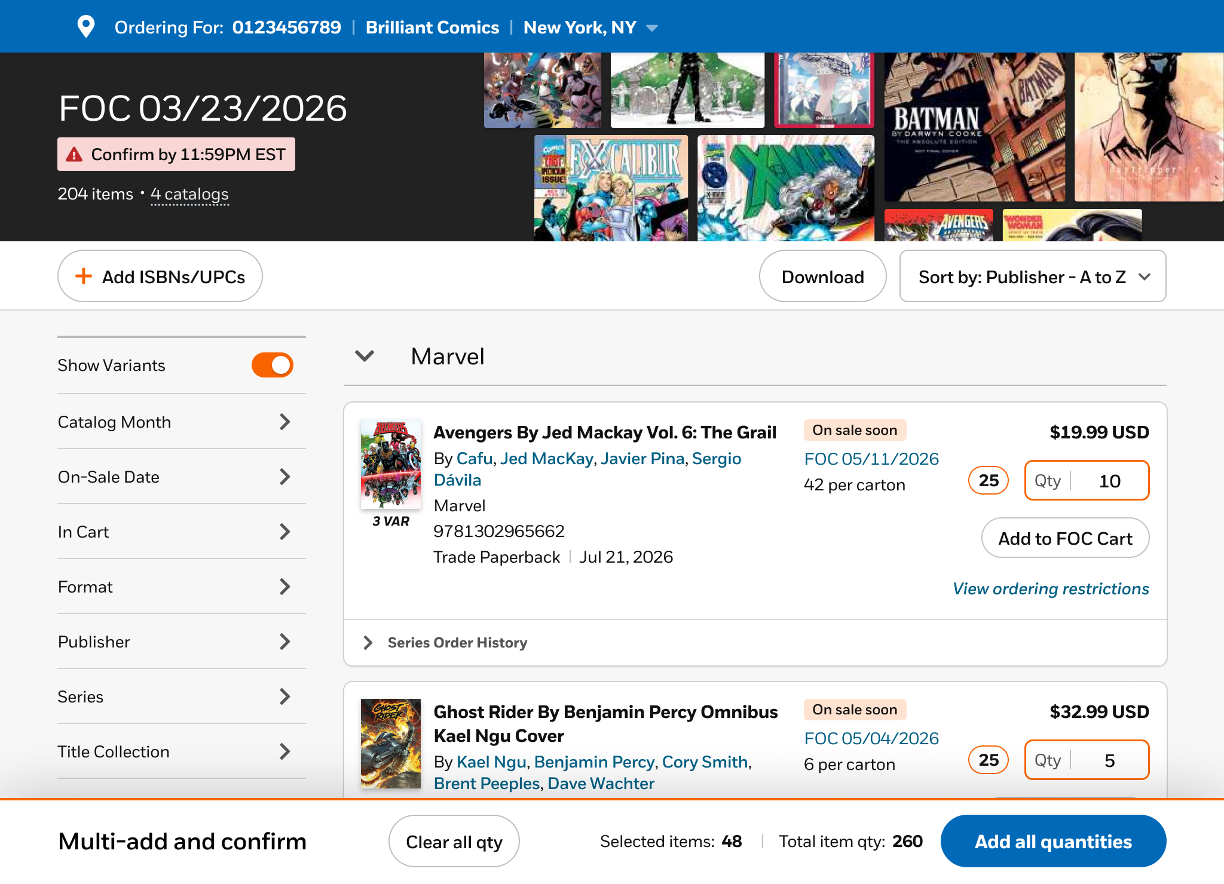Click the Batman cover in the banner
1224x884 pixels.
tap(973, 127)
